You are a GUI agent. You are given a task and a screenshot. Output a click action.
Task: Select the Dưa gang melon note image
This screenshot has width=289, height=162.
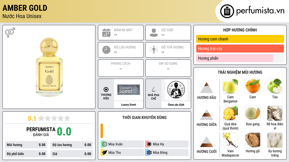click(x=253, y=113)
